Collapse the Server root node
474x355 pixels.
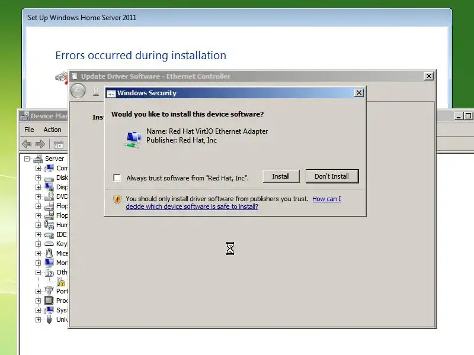[x=27, y=159]
